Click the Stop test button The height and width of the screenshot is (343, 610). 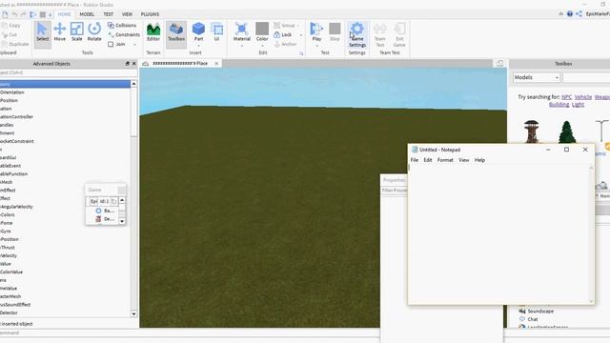click(335, 31)
